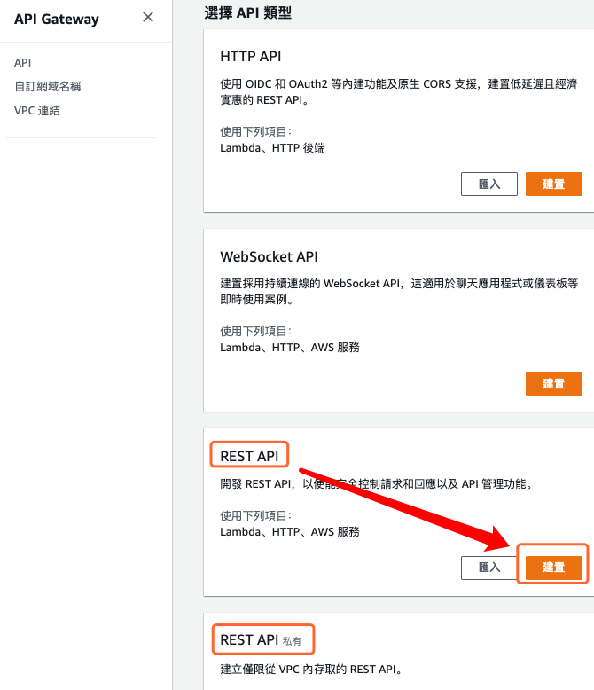
Task: Select the WebSocket API card heading
Action: (269, 256)
